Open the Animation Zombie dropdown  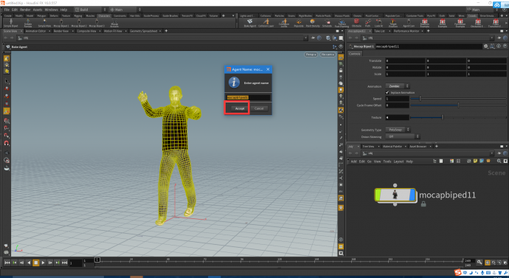(x=398, y=86)
